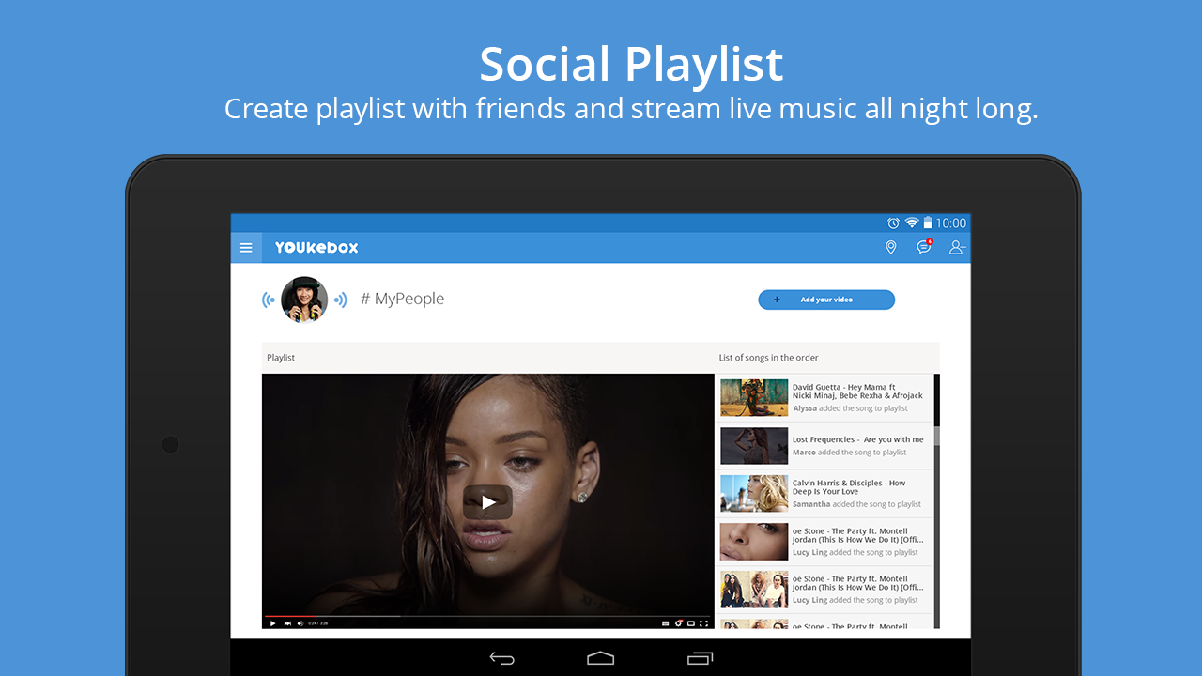This screenshot has width=1202, height=676.
Task: Tap the Android back navigation button
Action: click(502, 658)
